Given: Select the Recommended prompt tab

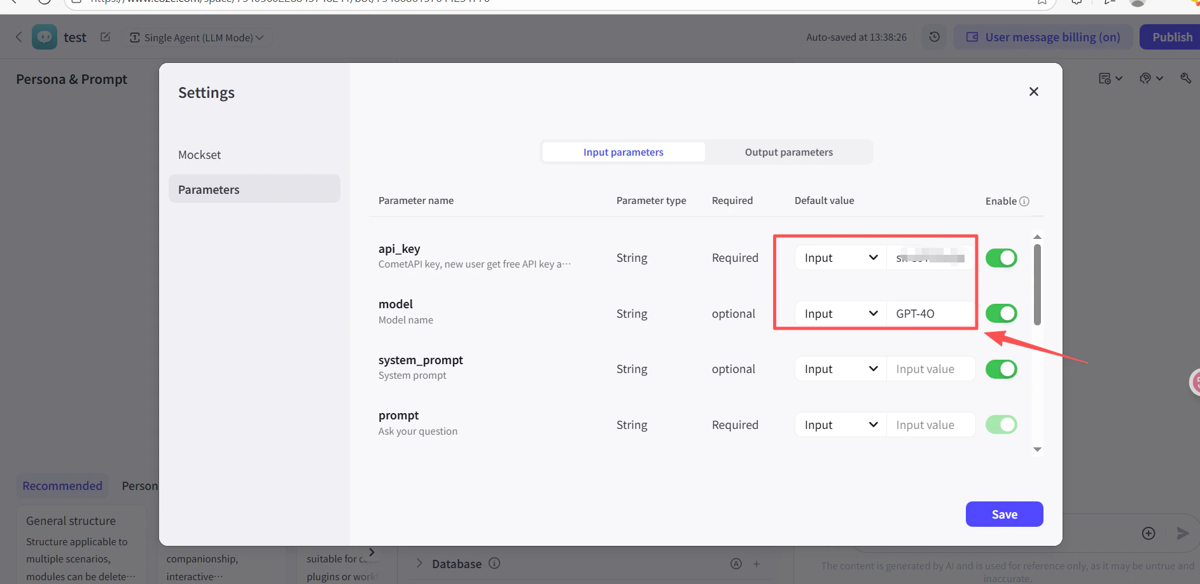Looking at the screenshot, I should coord(62,486).
